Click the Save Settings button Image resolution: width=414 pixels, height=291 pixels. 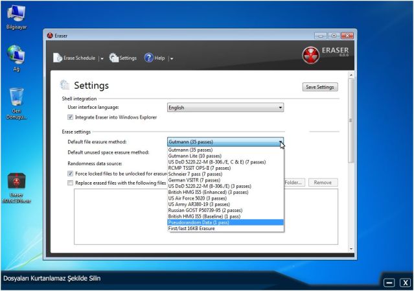point(320,87)
